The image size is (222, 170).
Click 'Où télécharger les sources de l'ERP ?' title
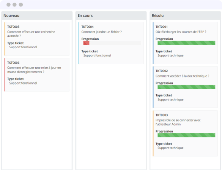coord(181,32)
